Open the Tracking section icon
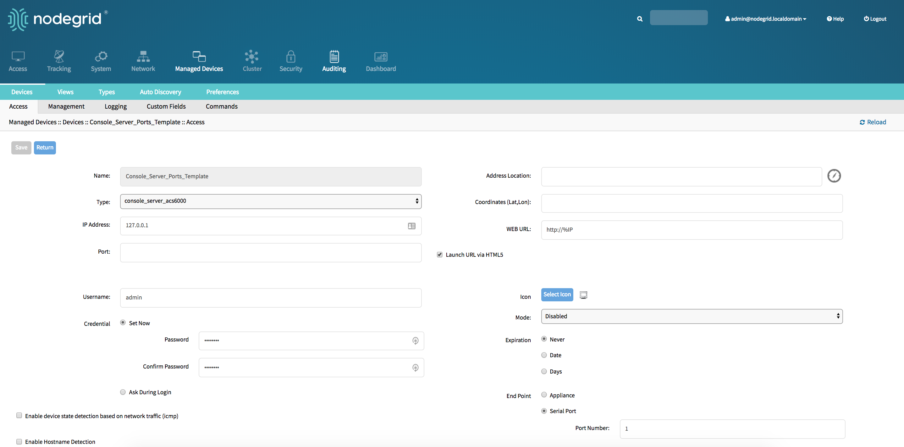The image size is (904, 447). point(59,57)
